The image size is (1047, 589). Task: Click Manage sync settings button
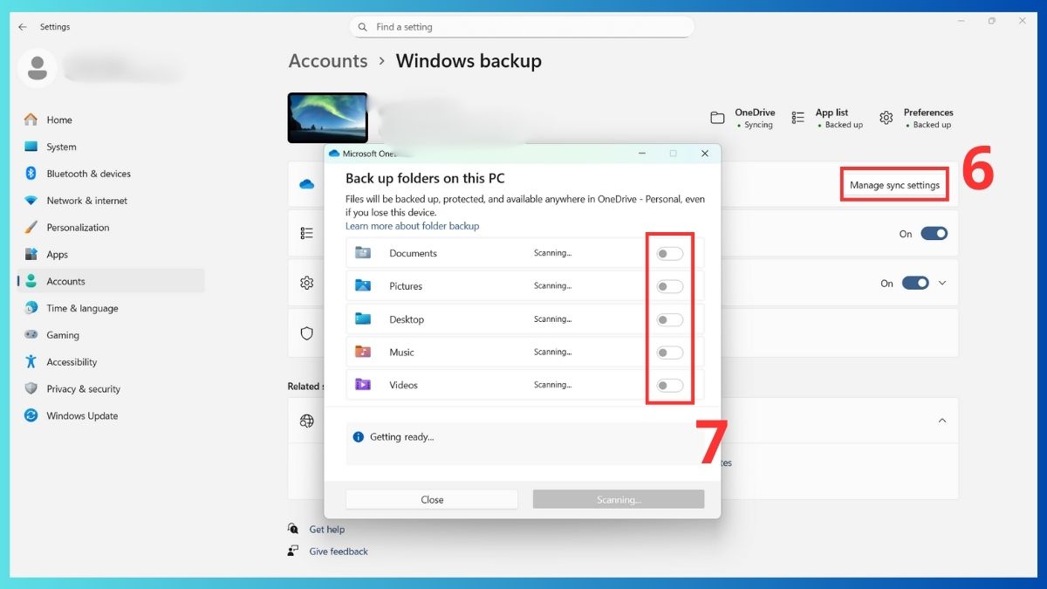[x=894, y=185]
